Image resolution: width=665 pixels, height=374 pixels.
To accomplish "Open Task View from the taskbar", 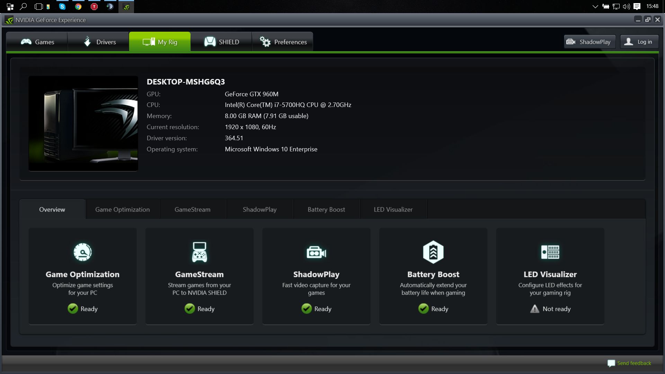I will [39, 7].
